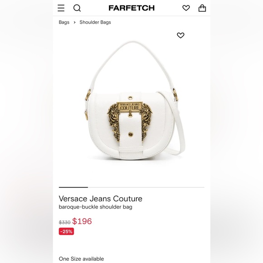This screenshot has height=263, width=263.
Task: Click baroque-buckle shoulder bag description
Action: pyautogui.click(x=95, y=207)
